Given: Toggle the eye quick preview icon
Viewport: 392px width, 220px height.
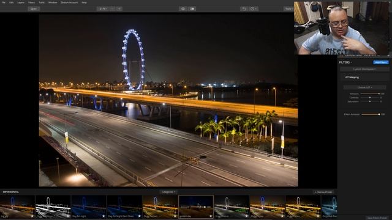Looking at the screenshot, I should 183,9.
